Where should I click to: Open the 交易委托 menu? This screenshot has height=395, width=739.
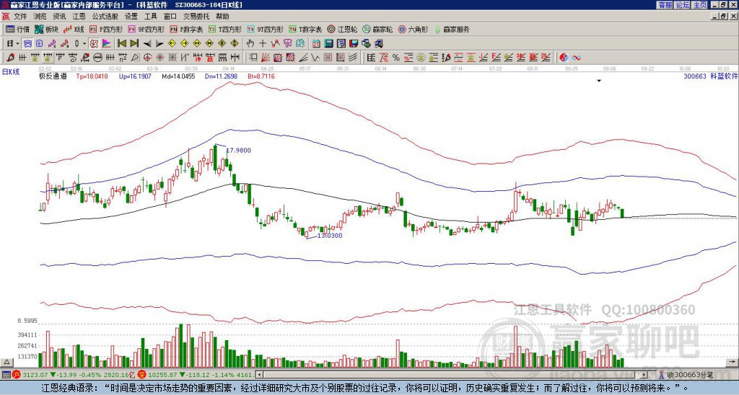(196, 17)
